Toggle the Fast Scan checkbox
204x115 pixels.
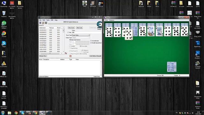[70, 51]
